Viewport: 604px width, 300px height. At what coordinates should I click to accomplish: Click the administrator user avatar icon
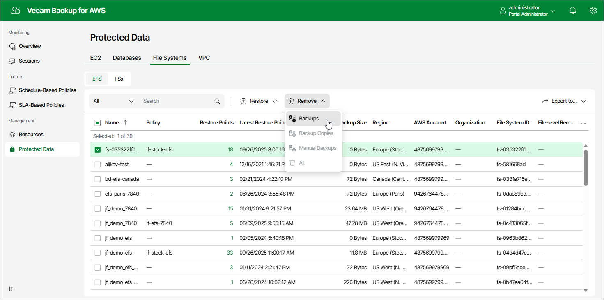pos(503,11)
